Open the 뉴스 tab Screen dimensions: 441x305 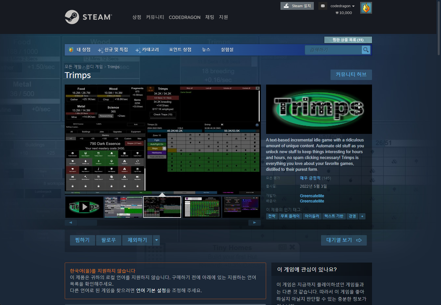206,50
